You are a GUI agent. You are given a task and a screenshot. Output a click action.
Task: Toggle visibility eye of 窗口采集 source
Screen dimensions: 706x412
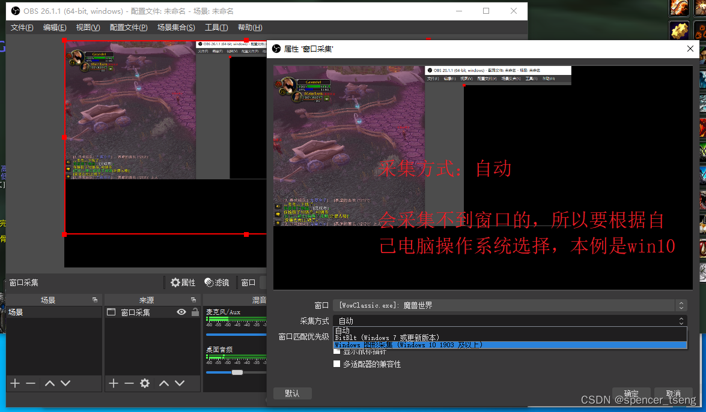(181, 312)
